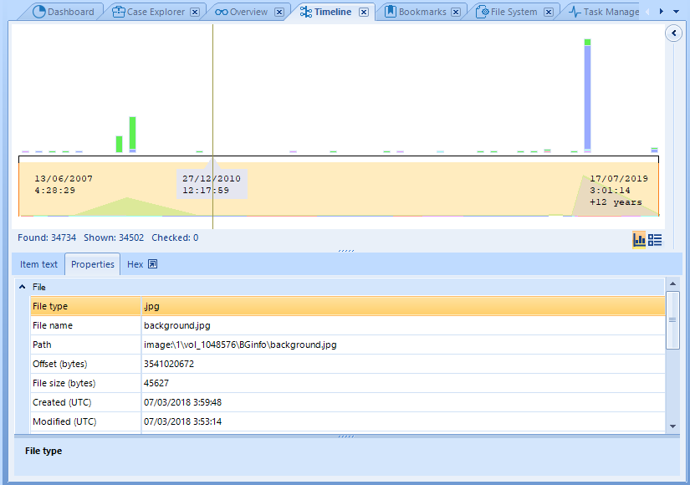Select the File name property row

(x=85, y=325)
